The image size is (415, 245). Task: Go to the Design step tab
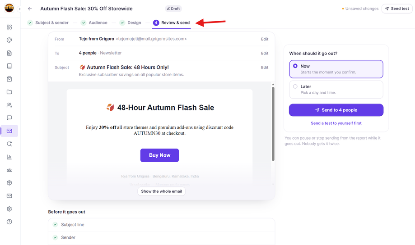pyautogui.click(x=131, y=23)
